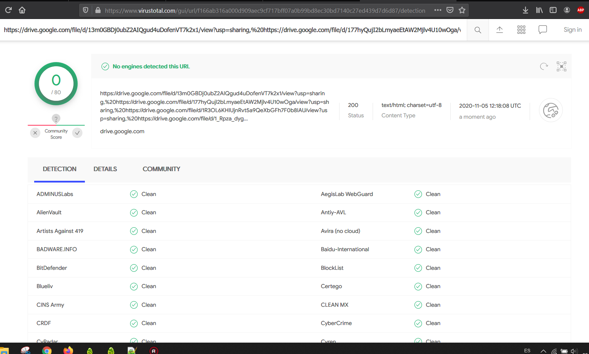The width and height of the screenshot is (589, 354).
Task: View site security padlock info
Action: tap(98, 10)
